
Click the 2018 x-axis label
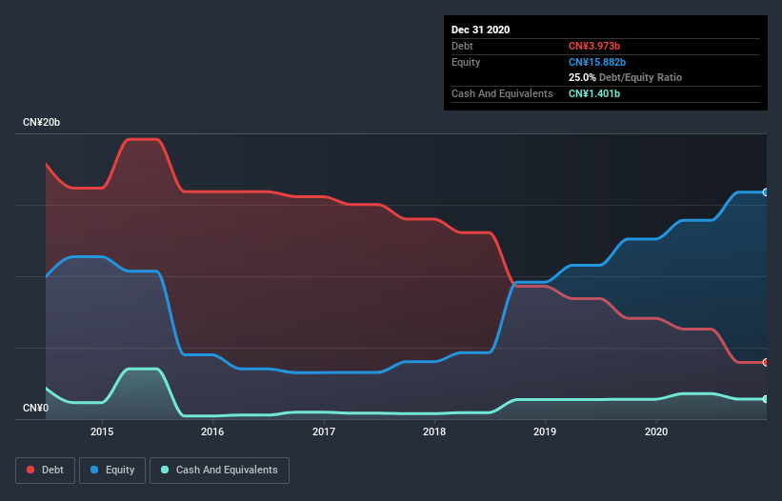click(x=434, y=431)
